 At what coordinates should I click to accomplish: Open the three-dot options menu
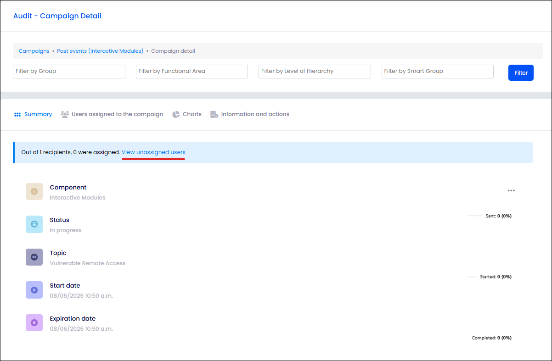[x=511, y=191]
